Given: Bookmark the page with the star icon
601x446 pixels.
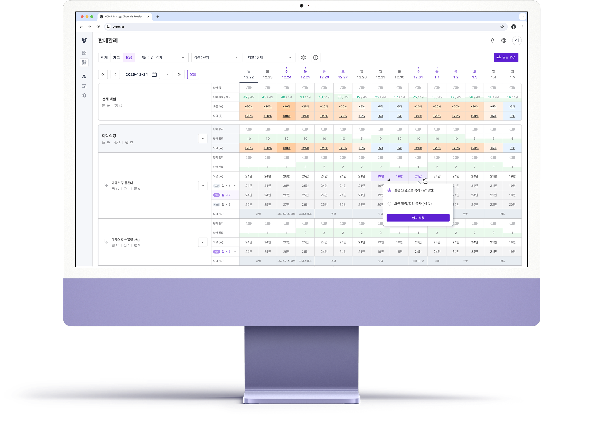Looking at the screenshot, I should click(x=502, y=27).
